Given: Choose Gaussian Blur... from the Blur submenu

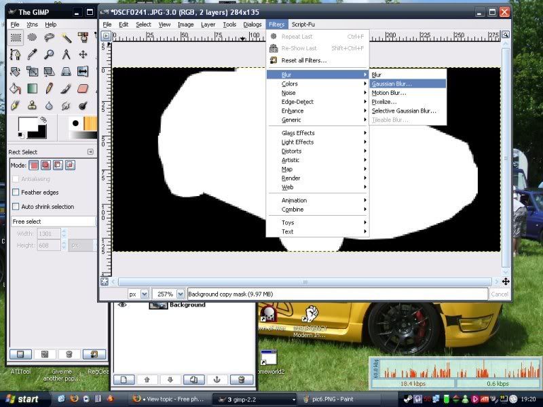Looking at the screenshot, I should click(408, 83).
